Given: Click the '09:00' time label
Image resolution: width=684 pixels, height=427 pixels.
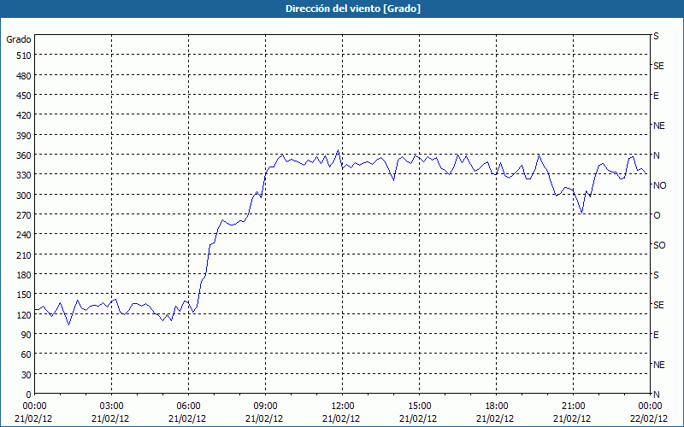Looking at the screenshot, I should pyautogui.click(x=266, y=407).
